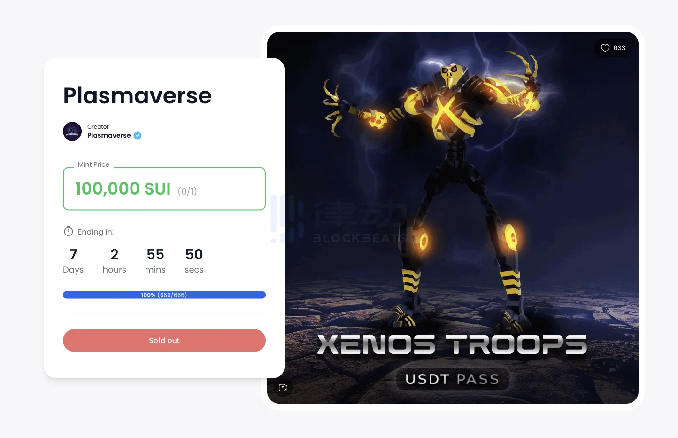Click the USDT PASS badge
678x438 pixels.
[453, 379]
